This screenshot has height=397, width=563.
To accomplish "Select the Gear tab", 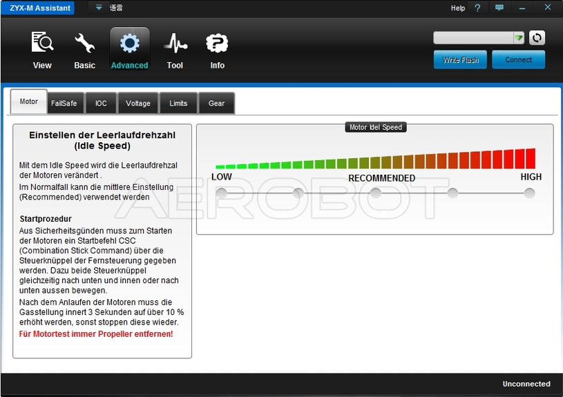I will [x=217, y=103].
